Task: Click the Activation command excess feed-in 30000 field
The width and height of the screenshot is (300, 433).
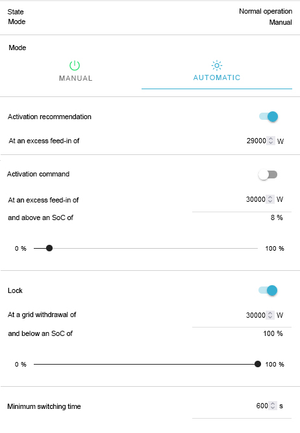Action: tap(256, 199)
